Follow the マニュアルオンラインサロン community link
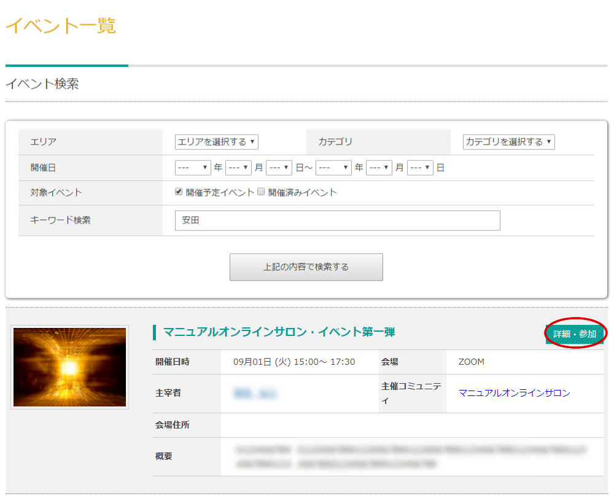The height and width of the screenshot is (499, 614). pyautogui.click(x=514, y=393)
